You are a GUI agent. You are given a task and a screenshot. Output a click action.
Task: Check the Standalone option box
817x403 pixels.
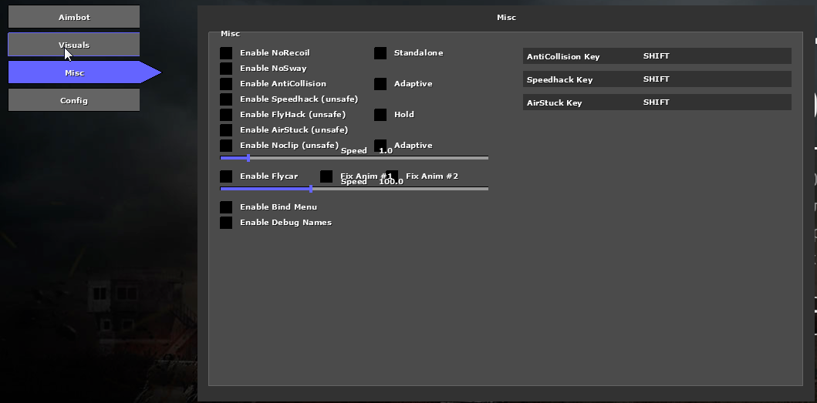pyautogui.click(x=380, y=53)
